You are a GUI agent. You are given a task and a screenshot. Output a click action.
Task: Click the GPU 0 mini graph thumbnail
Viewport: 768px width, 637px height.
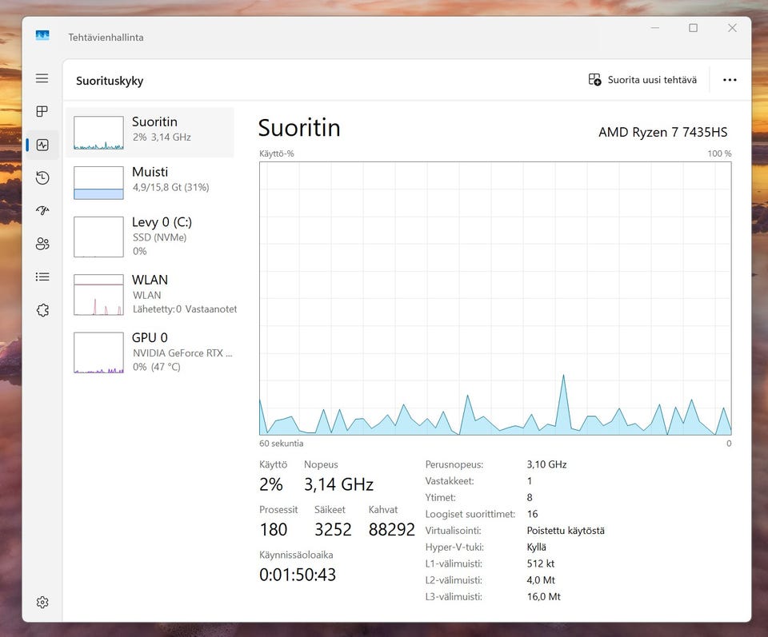pos(98,352)
